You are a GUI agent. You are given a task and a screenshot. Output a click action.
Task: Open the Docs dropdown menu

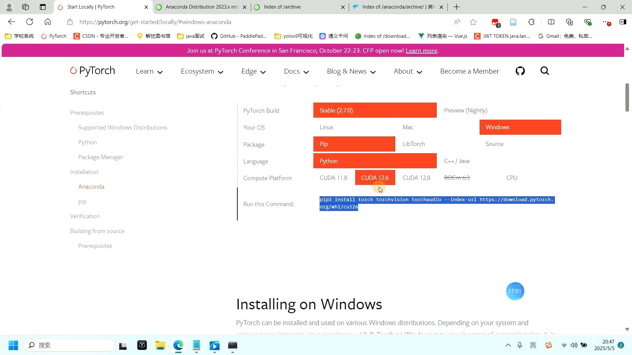pyautogui.click(x=296, y=71)
